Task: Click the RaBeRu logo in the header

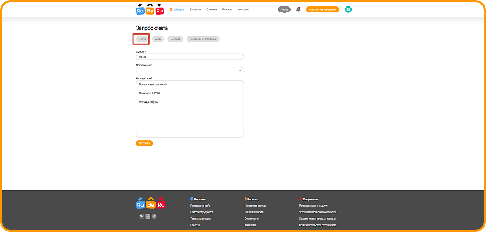Action: (x=150, y=9)
